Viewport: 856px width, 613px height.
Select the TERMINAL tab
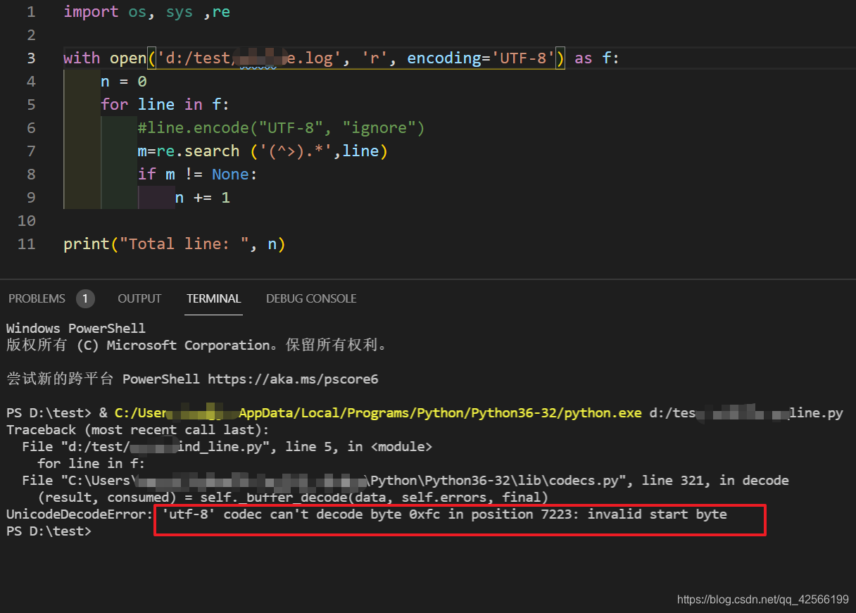click(214, 298)
